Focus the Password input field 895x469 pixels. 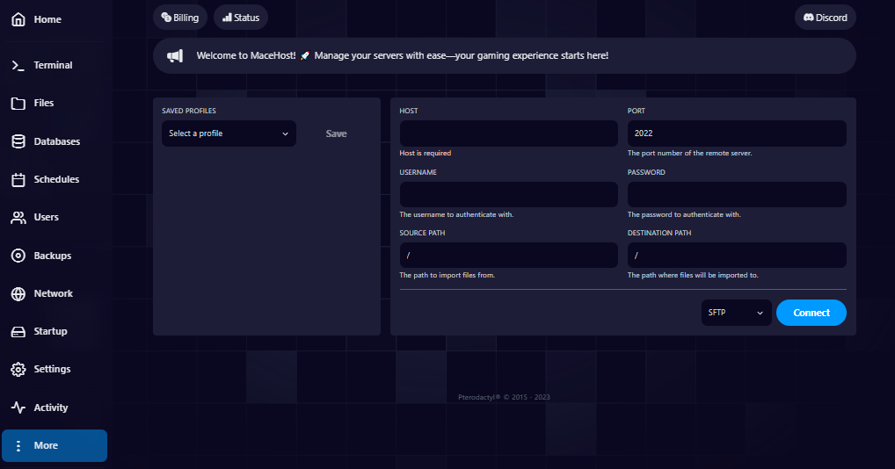coord(737,194)
